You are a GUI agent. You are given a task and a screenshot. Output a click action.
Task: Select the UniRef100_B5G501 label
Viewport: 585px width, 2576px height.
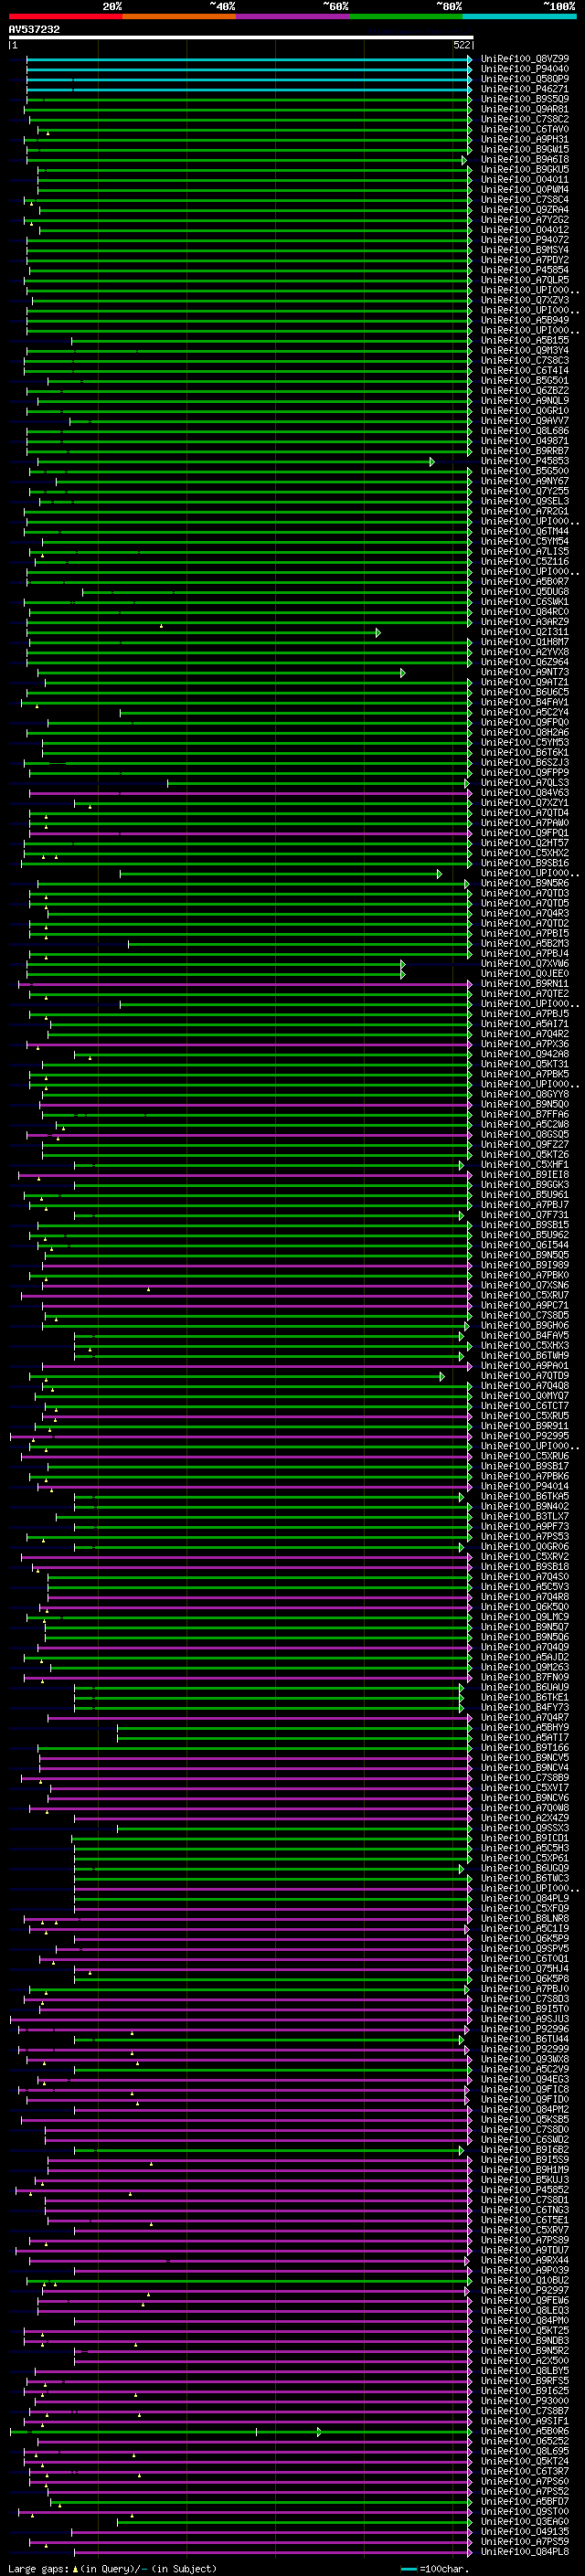[524, 381]
